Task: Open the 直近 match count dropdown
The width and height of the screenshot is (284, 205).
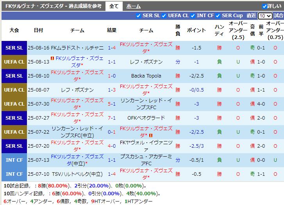Action: [265, 16]
